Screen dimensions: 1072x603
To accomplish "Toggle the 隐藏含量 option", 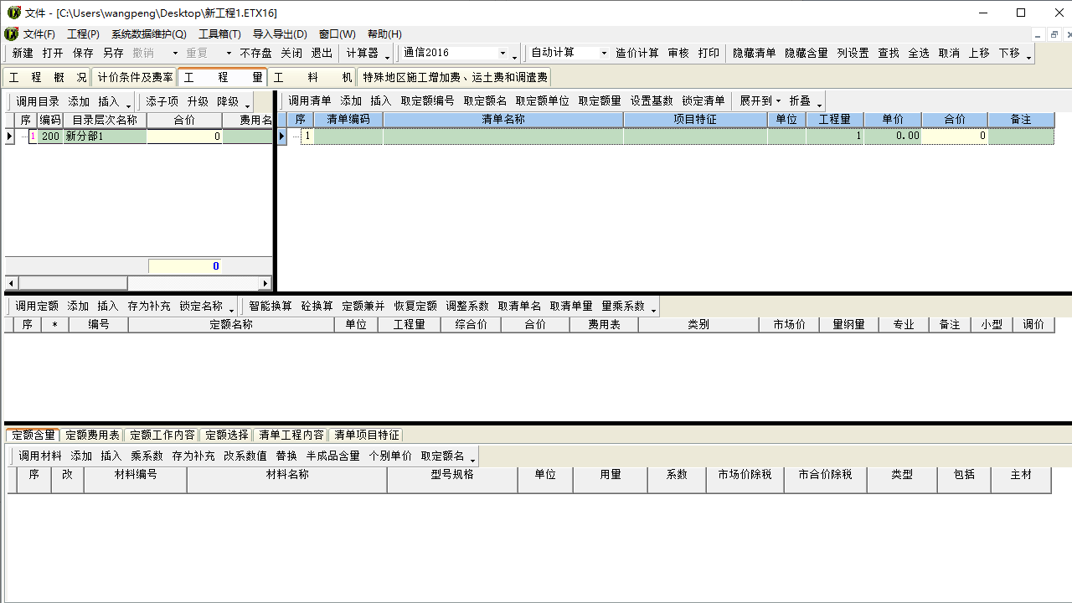I will click(x=806, y=53).
